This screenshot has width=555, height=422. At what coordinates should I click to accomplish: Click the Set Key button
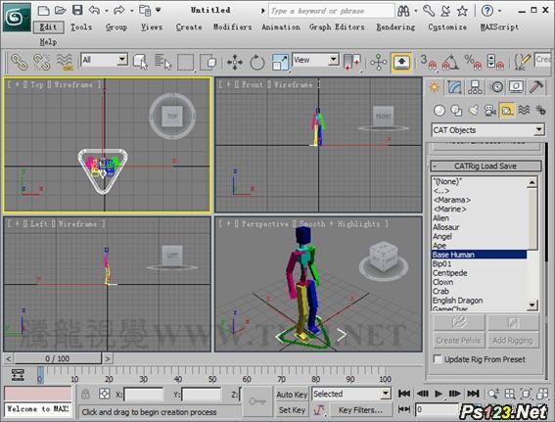coord(292,410)
